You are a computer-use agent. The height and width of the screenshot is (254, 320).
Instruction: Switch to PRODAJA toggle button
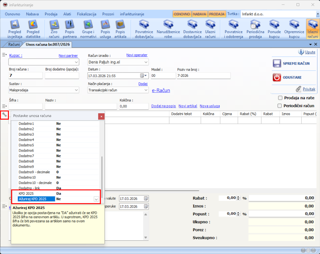pyautogui.click(x=216, y=14)
